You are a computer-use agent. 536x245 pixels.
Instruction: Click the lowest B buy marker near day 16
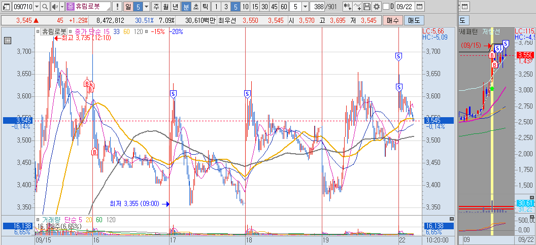94,152
